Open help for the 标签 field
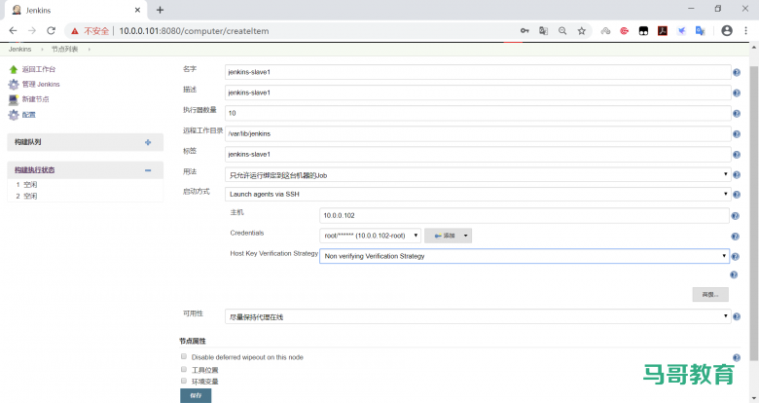The image size is (759, 403). tap(737, 155)
